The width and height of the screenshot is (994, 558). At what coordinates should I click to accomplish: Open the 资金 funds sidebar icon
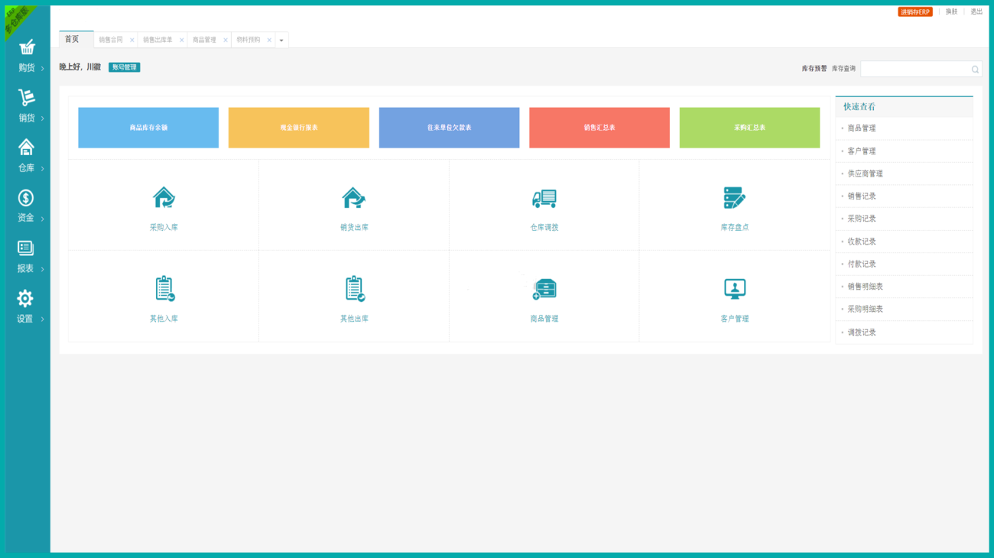[x=26, y=198]
